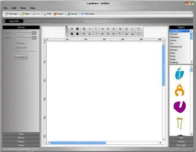196x152 pixels.
Task: Click the lock icon in canvas toolbar
Action: pos(127,29)
